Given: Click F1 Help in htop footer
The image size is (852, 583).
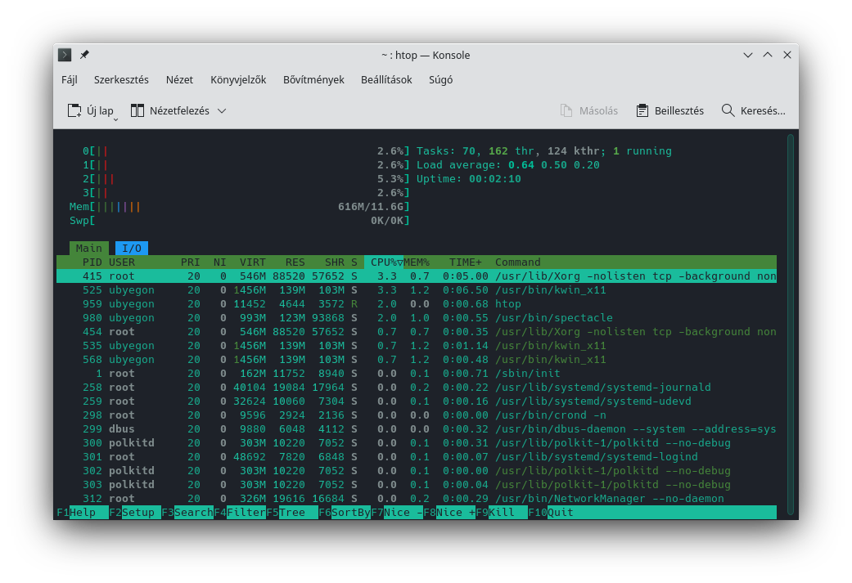Looking at the screenshot, I should (x=83, y=513).
